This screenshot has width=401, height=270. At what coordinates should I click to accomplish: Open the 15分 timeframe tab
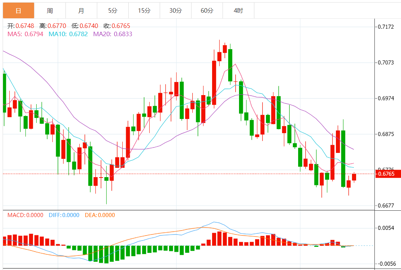[144, 11]
